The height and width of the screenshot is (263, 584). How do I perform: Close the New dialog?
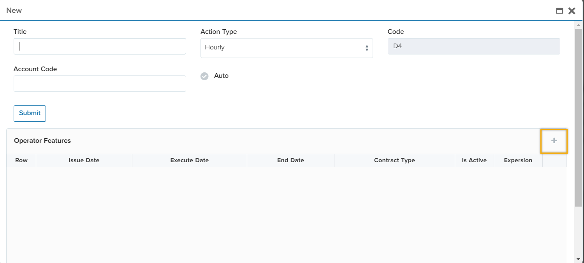click(572, 11)
